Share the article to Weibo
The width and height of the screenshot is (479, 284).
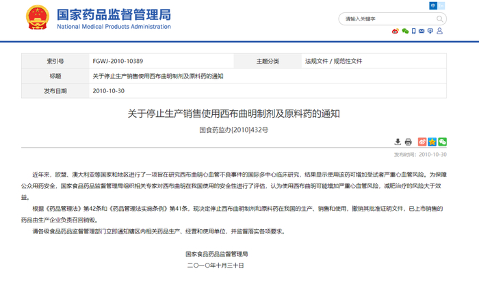click(422, 142)
